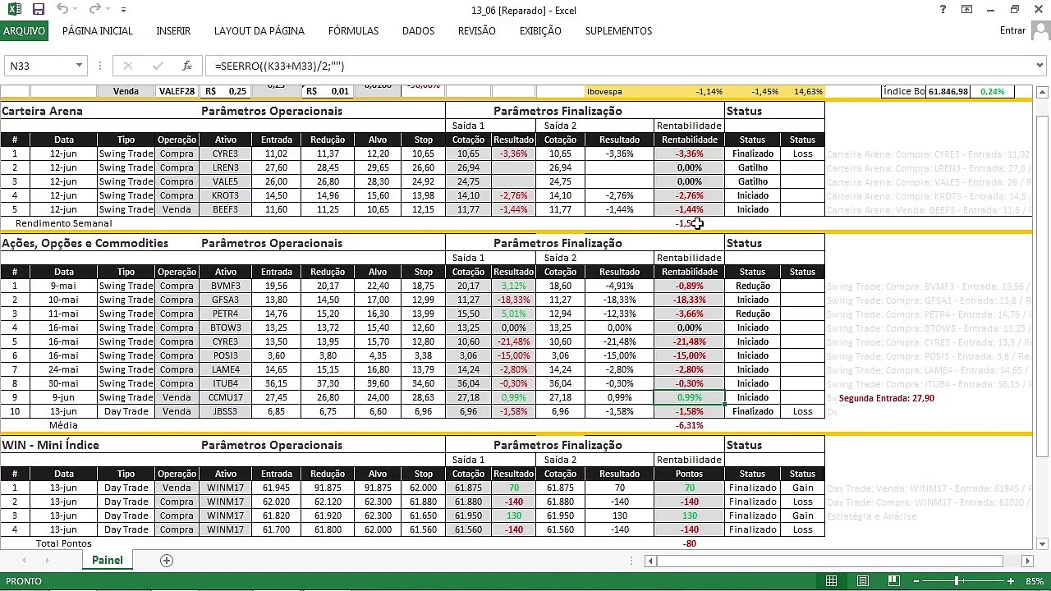This screenshot has width=1051, height=591.
Task: Click the Carteira Arena section header
Action: [42, 111]
